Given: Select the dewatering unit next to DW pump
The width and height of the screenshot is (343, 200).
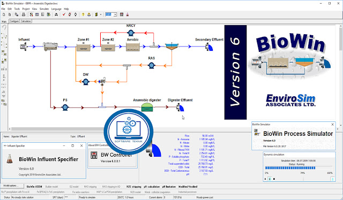Looking at the screenshot, I should point(102,81).
